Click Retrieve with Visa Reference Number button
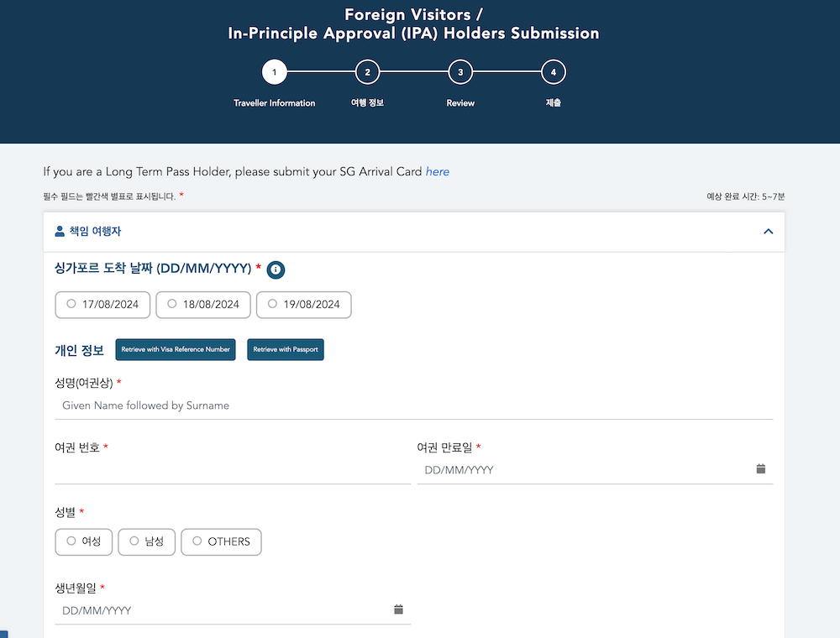840x638 pixels. pos(176,349)
